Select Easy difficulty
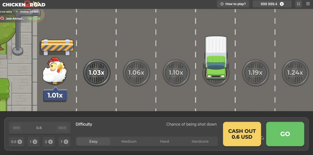This screenshot has width=313, height=155. tap(93, 141)
